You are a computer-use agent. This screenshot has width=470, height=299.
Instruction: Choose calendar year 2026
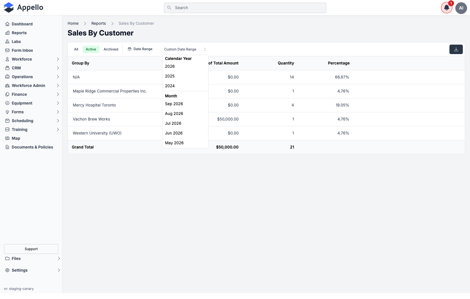tap(185, 66)
